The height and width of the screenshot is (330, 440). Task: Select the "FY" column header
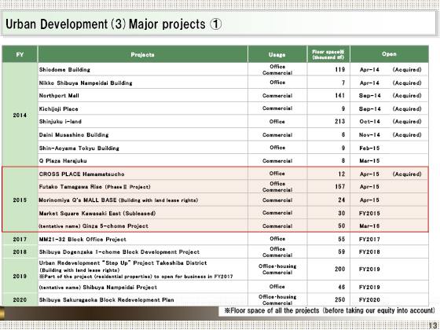click(20, 54)
